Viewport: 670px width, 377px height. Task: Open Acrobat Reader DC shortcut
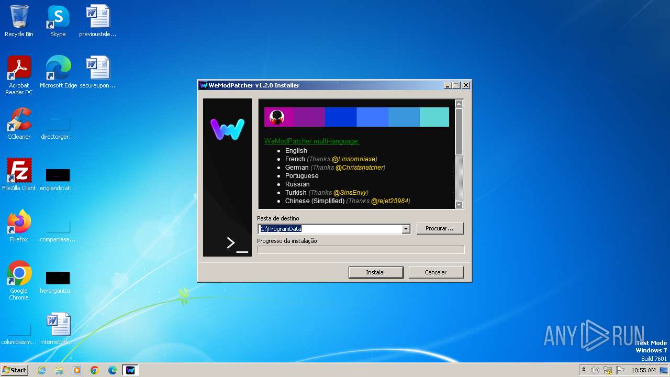coord(19,75)
